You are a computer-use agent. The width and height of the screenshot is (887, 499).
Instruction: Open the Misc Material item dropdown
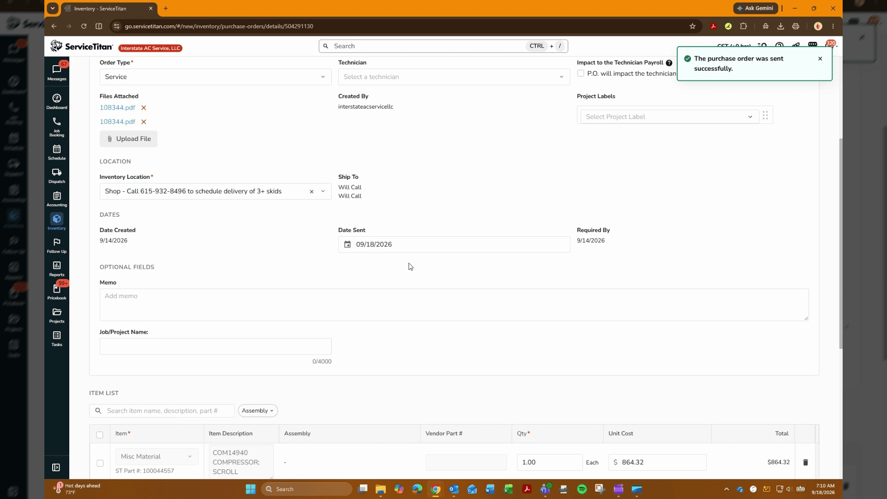(x=157, y=456)
